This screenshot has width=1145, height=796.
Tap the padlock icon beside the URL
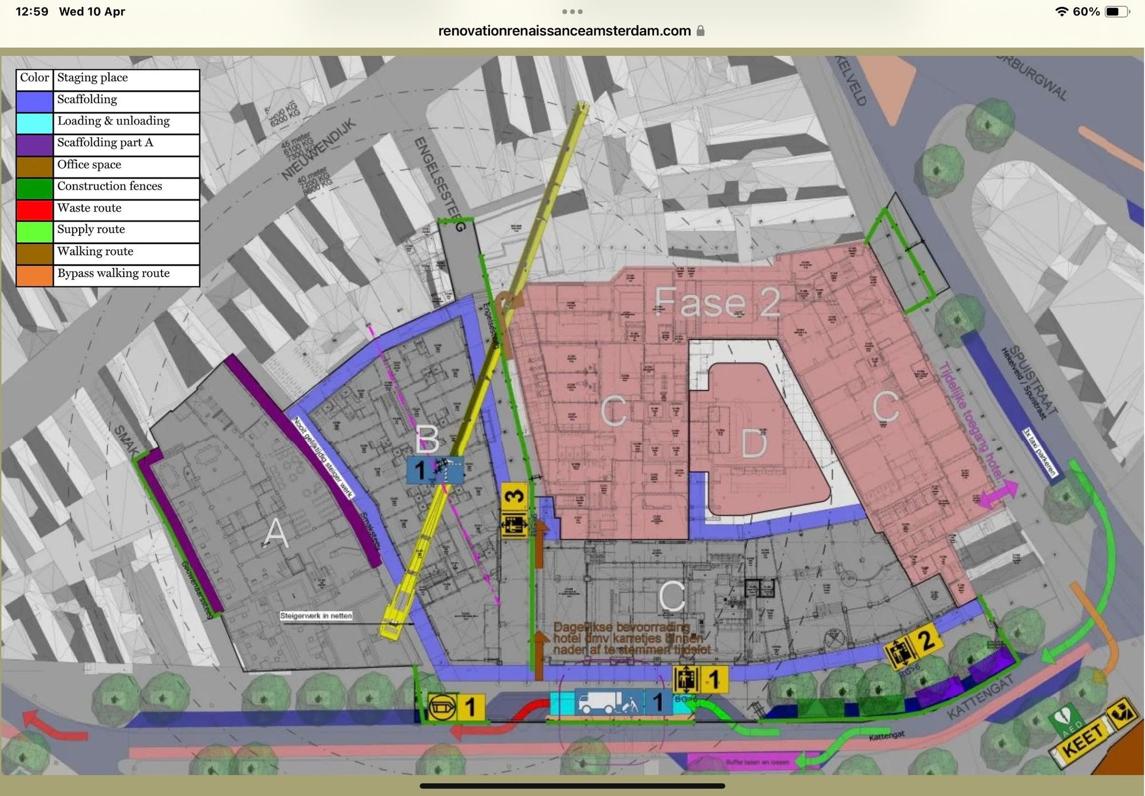click(x=700, y=31)
